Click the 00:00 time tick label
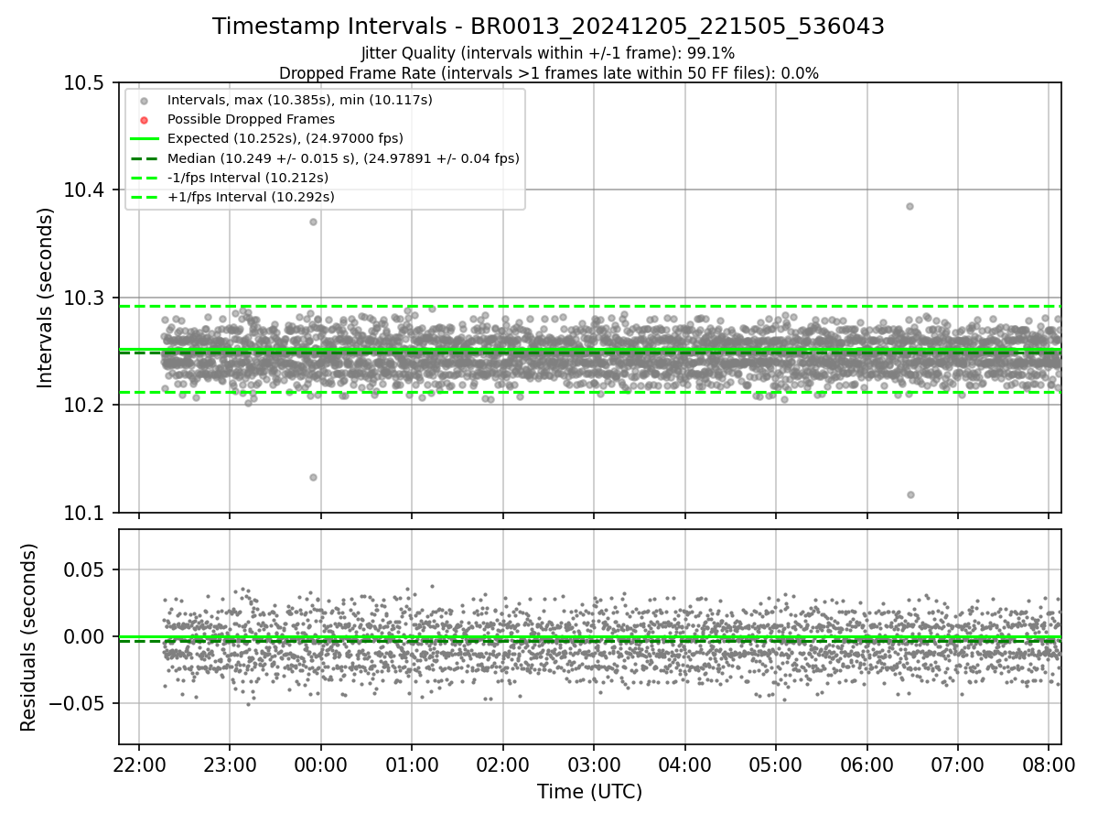 321,764
